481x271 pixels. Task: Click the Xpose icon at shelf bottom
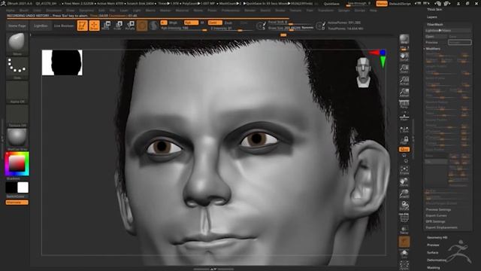click(404, 265)
